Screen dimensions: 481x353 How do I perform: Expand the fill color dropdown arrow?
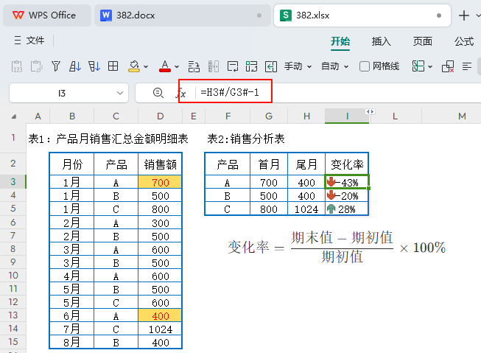tap(146, 66)
